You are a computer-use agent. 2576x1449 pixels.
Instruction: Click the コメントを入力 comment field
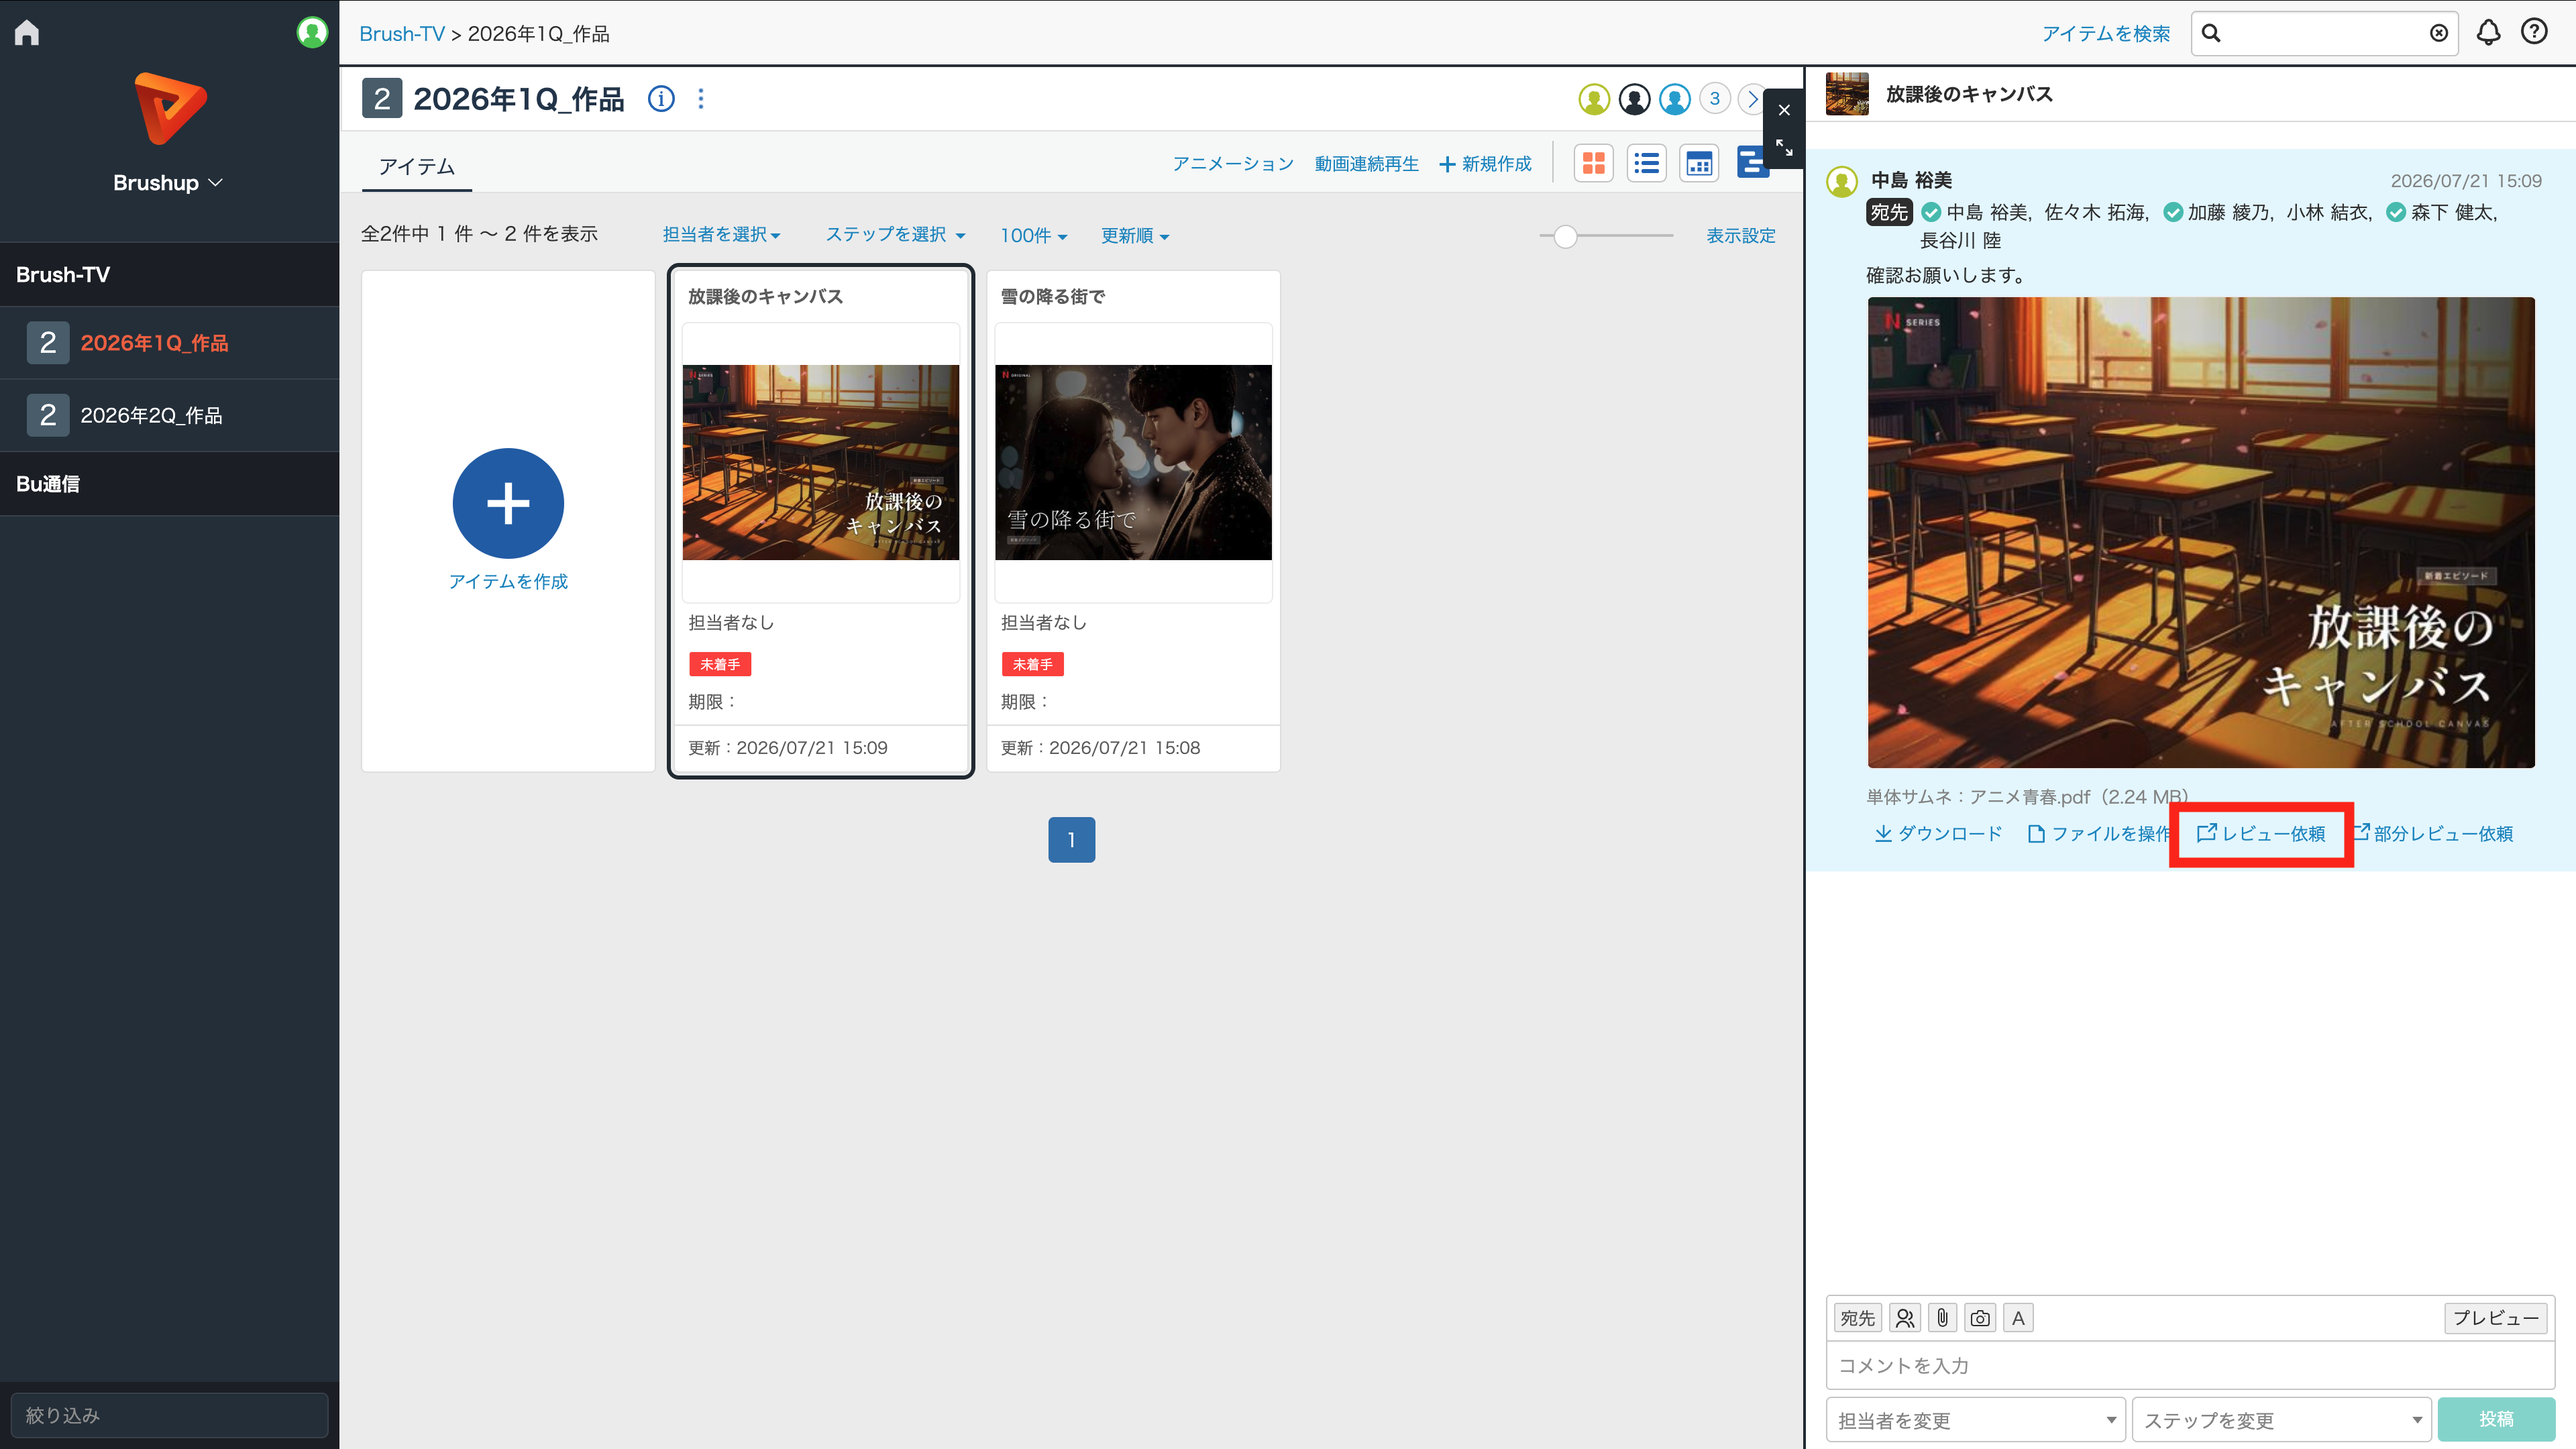pyautogui.click(x=2190, y=1366)
